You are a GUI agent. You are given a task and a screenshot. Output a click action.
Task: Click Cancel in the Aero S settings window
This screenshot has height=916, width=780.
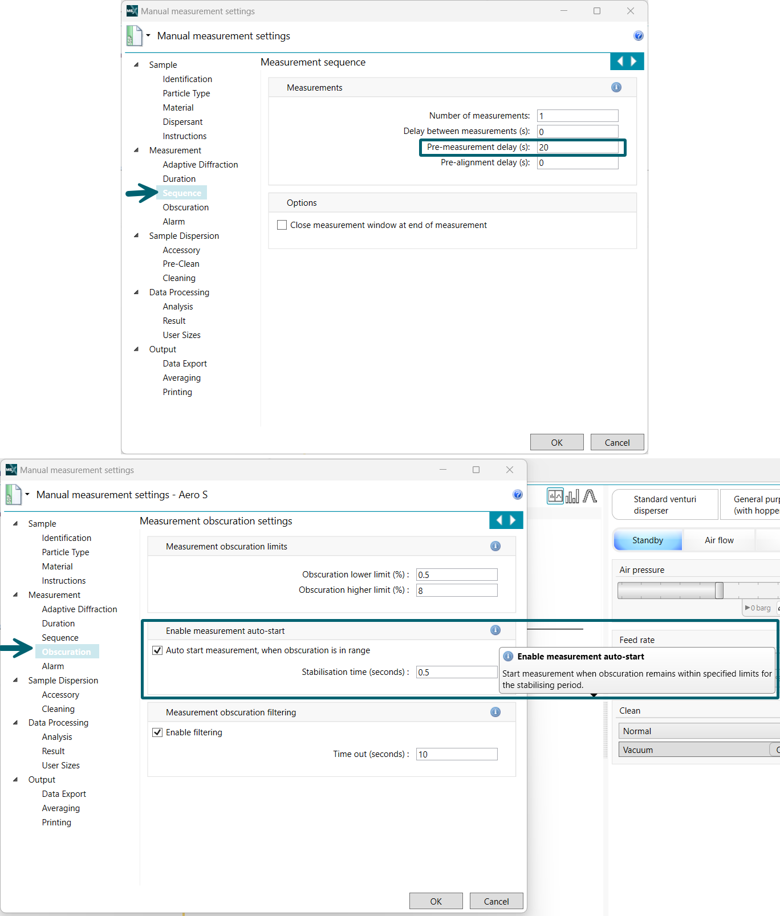[496, 901]
